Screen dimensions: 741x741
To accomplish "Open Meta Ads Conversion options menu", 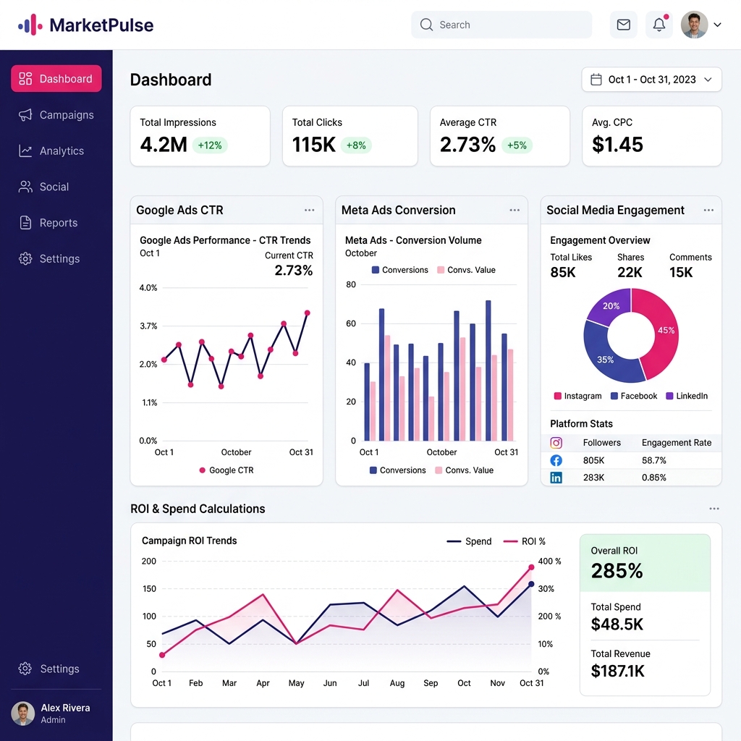I will 515,210.
